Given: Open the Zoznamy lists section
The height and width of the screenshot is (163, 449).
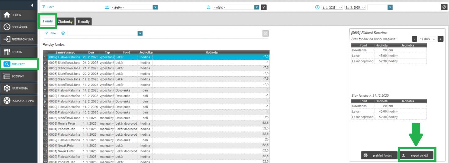Looking at the screenshot, I should coord(18,76).
